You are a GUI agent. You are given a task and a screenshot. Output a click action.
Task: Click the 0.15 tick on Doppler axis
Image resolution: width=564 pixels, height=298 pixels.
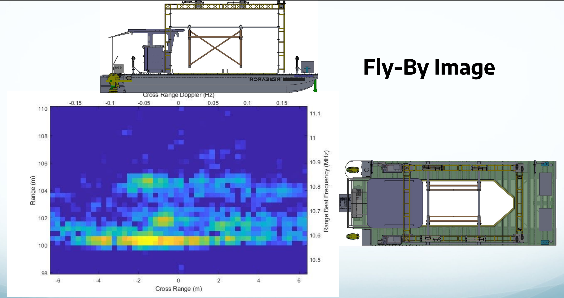pyautogui.click(x=282, y=103)
